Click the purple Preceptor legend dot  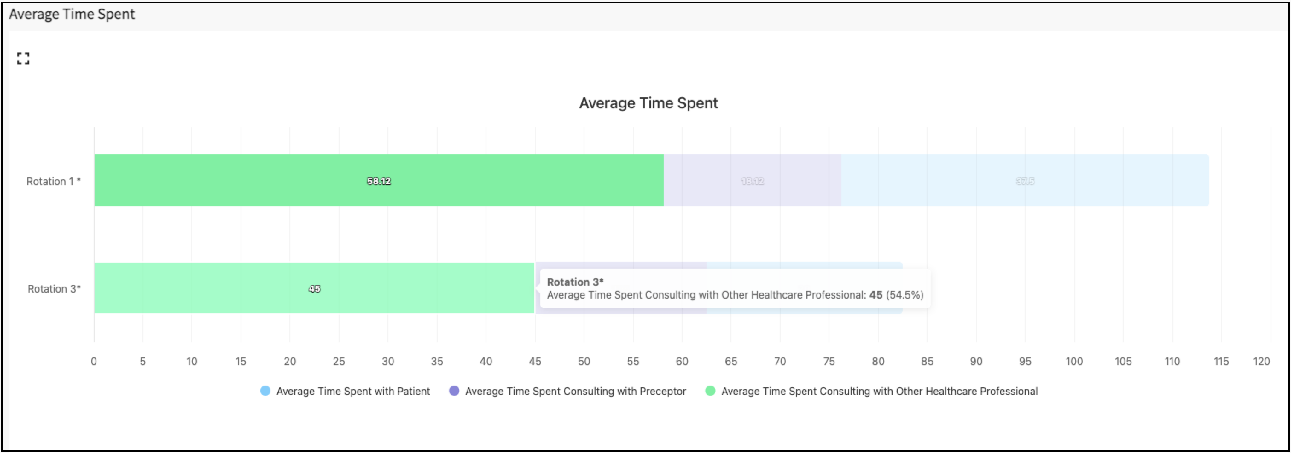[454, 391]
